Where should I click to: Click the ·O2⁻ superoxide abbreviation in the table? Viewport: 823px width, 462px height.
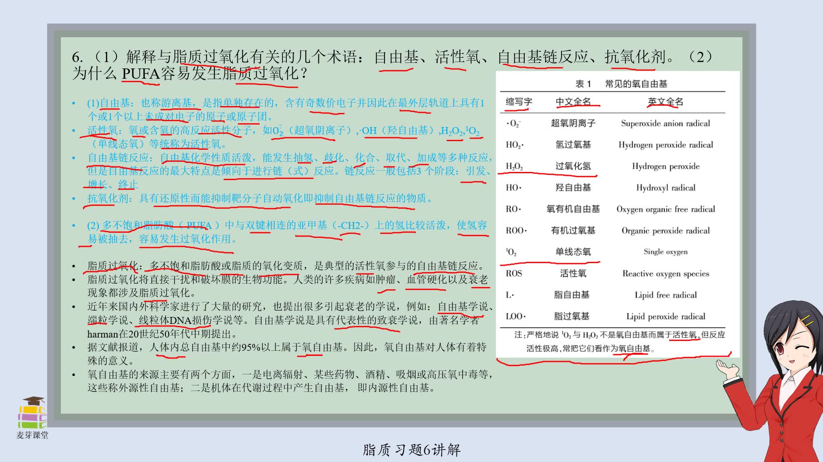[514, 123]
